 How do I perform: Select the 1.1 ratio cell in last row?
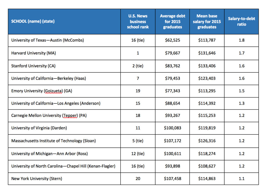click(241, 179)
